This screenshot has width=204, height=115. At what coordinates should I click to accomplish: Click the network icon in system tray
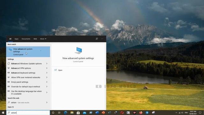179,113
